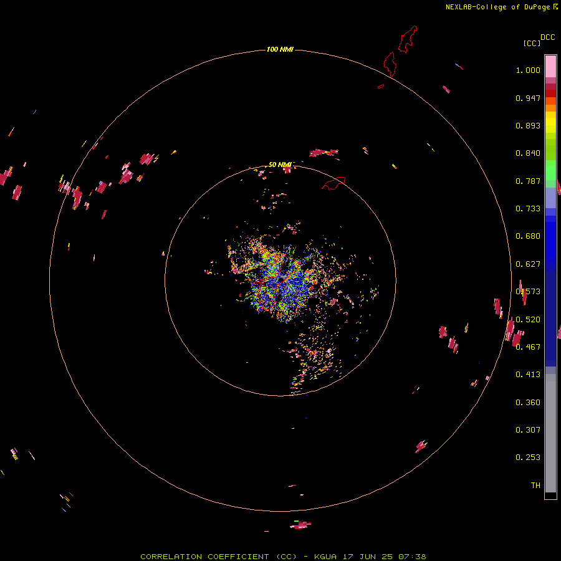Click the red island outline touching 50 NMI ring

(334, 183)
